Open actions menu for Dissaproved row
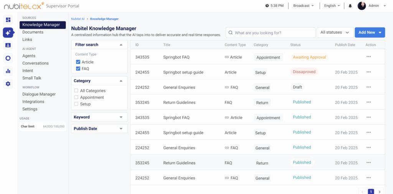 (x=368, y=72)
